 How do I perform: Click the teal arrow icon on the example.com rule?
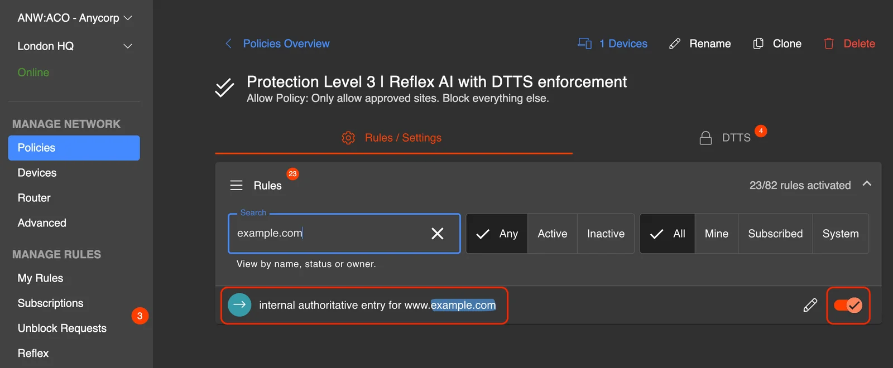(239, 304)
